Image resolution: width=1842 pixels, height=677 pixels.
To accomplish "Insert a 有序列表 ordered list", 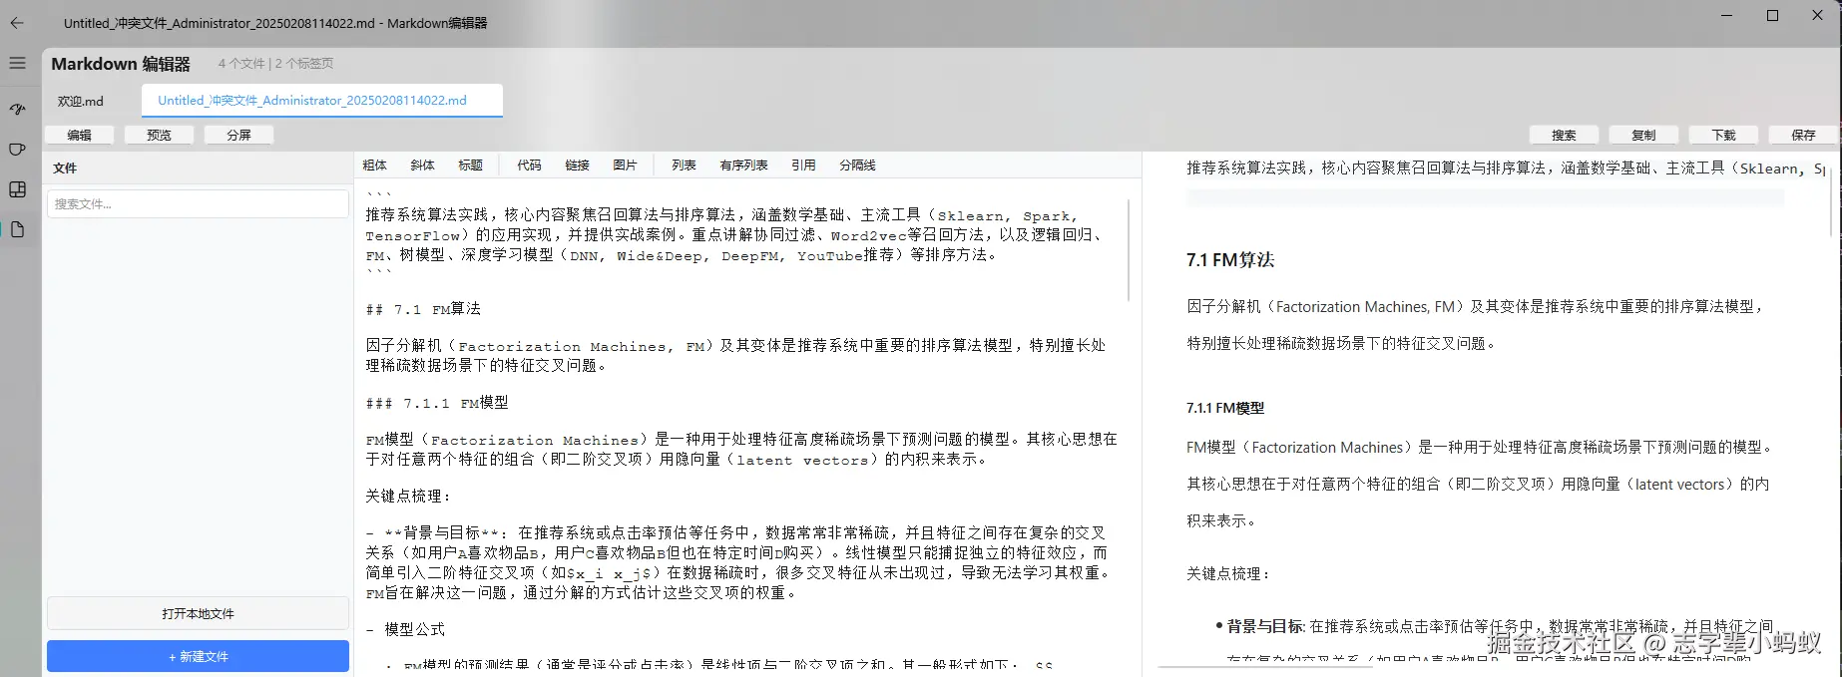I will coord(743,166).
